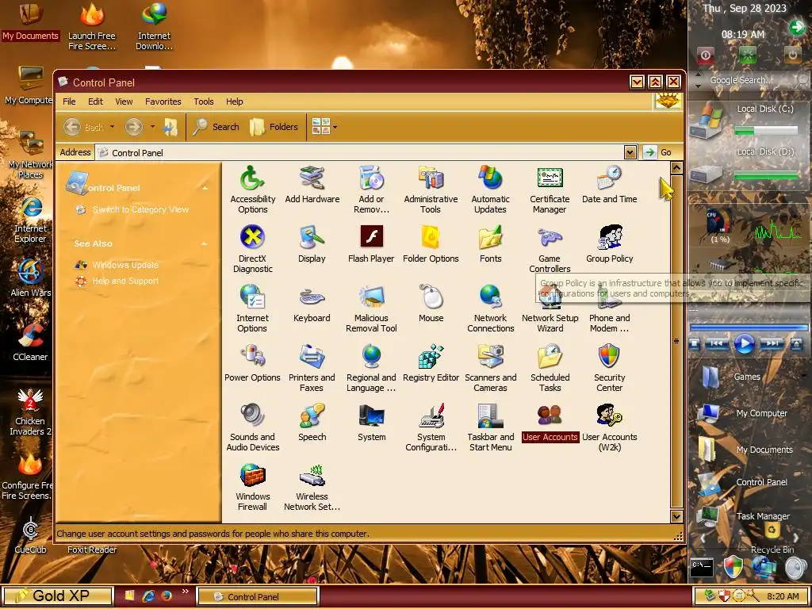Image resolution: width=812 pixels, height=609 pixels.
Task: Open Folder Options
Action: click(431, 244)
